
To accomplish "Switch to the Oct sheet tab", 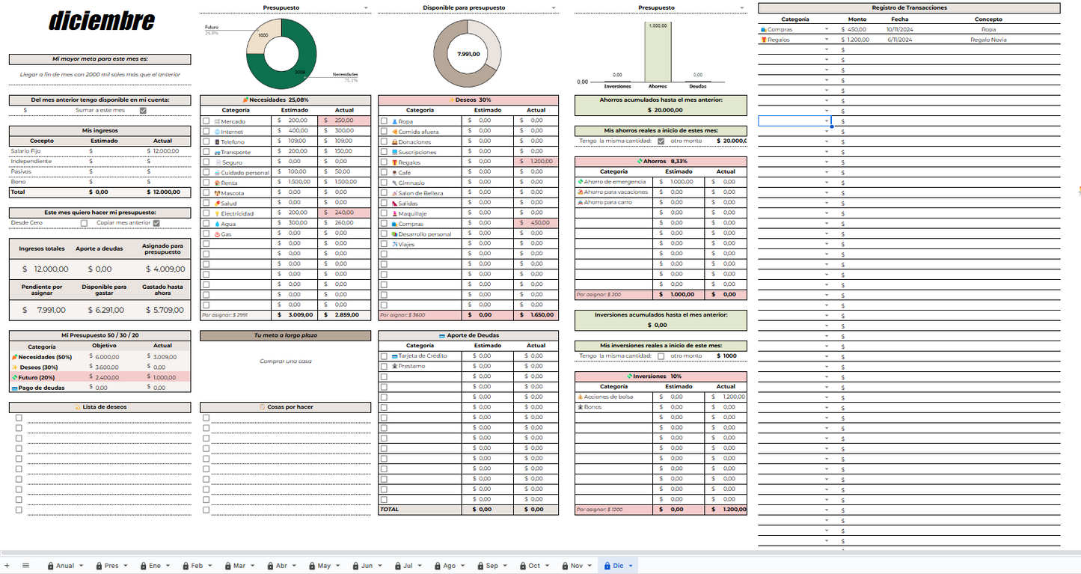I will (x=534, y=566).
